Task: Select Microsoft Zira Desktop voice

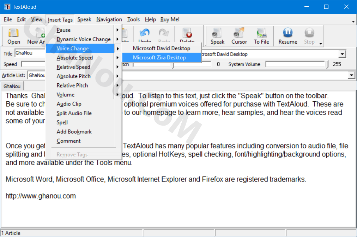Action: click(162, 58)
